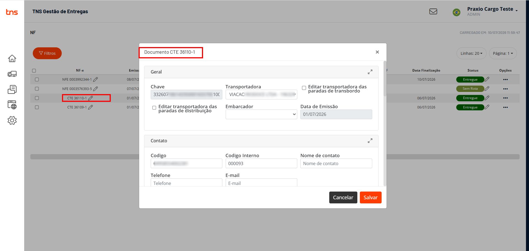Expand the Geral section
Viewport: 529px width, 251px height.
pyautogui.click(x=370, y=72)
